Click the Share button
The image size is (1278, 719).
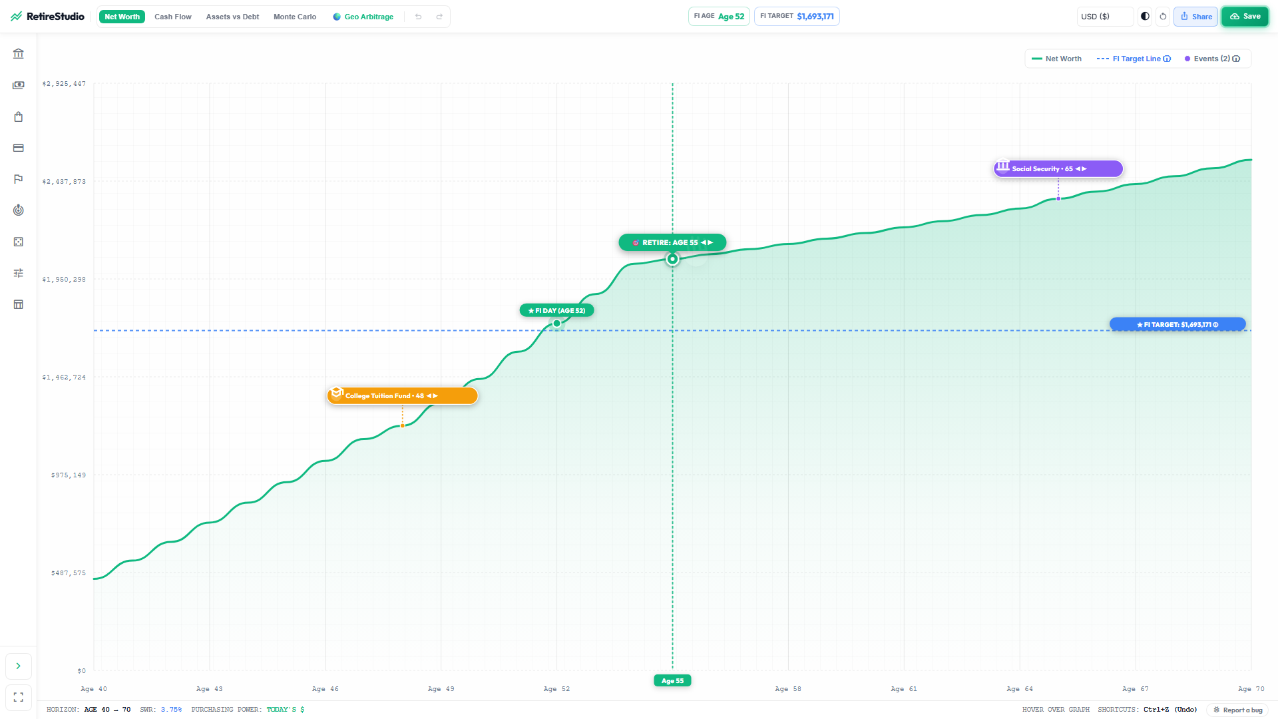click(x=1195, y=17)
